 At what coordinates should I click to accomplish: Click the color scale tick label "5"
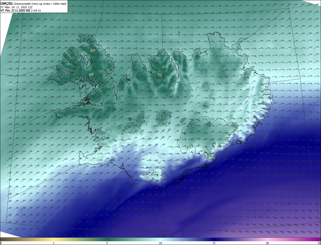pyautogui.click(x=107, y=243)
